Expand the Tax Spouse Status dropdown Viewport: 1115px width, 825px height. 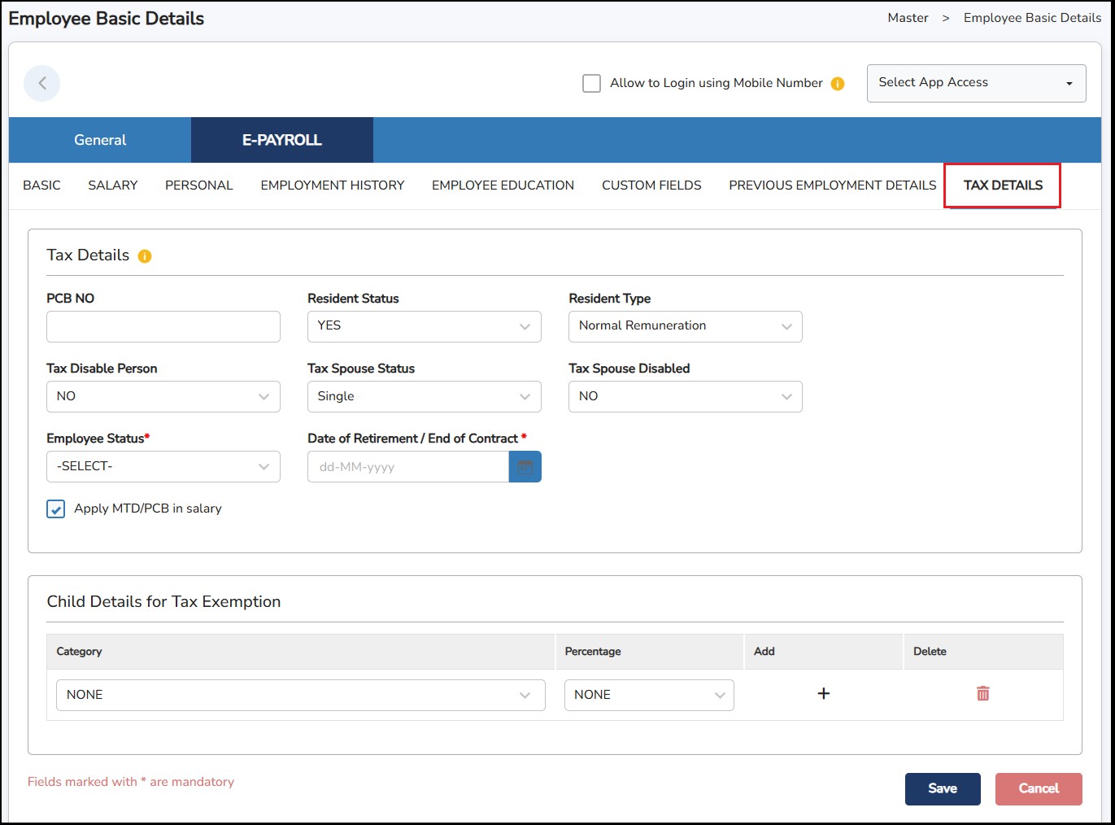click(424, 396)
